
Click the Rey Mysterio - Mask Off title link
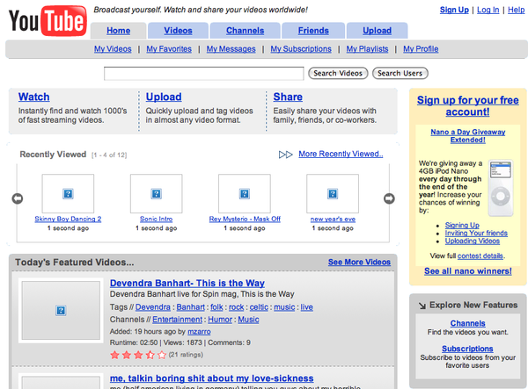[x=245, y=219]
